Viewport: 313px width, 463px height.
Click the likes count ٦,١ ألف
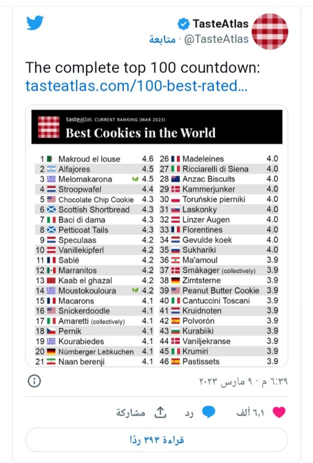(253, 412)
